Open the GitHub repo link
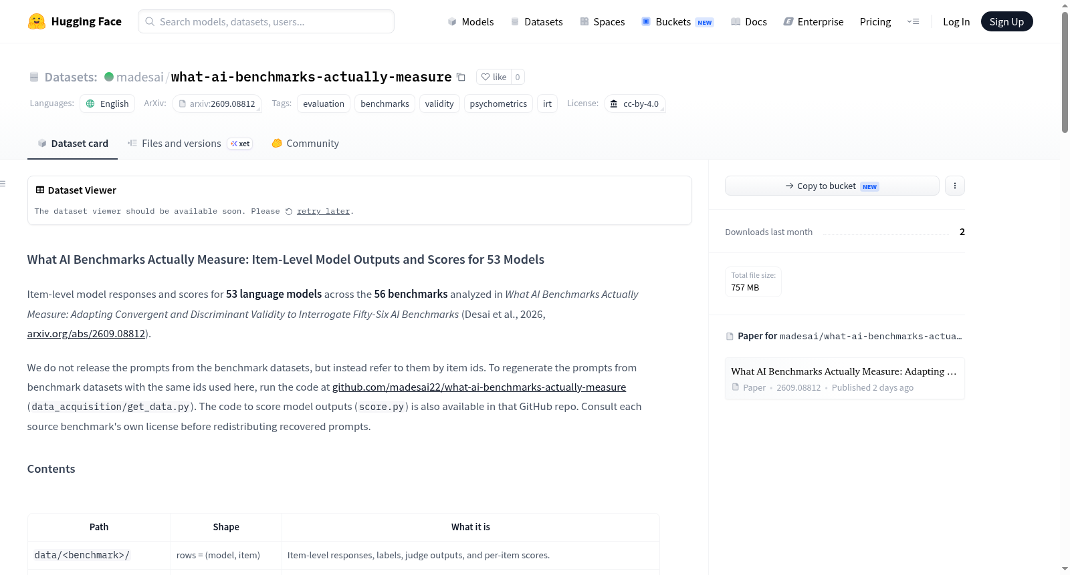The image size is (1070, 575). pos(479,387)
